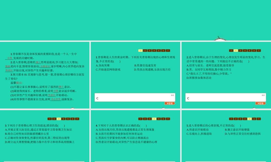Image resolution: width=271 pixels, height=162 pixels.
Task: Click option C.“我长大了,不用你们操心,少管我。”
Action: [209, 74]
